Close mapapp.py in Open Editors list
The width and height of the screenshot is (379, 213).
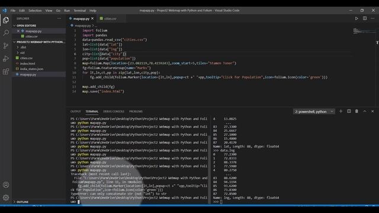pyautogui.click(x=18, y=31)
